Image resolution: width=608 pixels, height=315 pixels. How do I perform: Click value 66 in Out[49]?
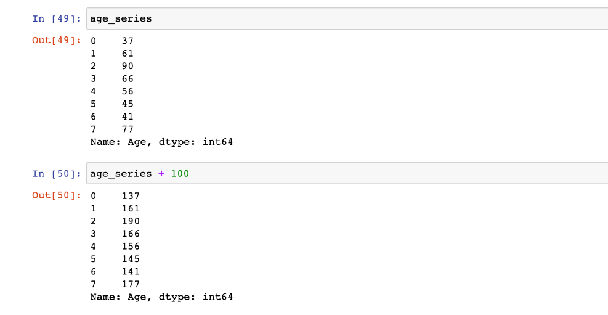128,79
